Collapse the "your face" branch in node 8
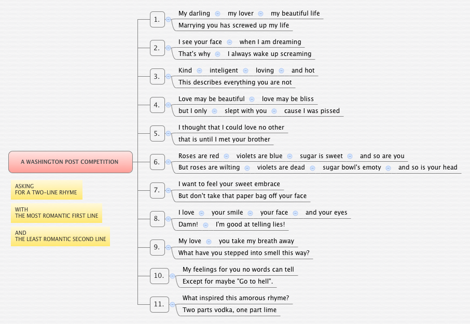This screenshot has height=324, width=470. point(295,213)
